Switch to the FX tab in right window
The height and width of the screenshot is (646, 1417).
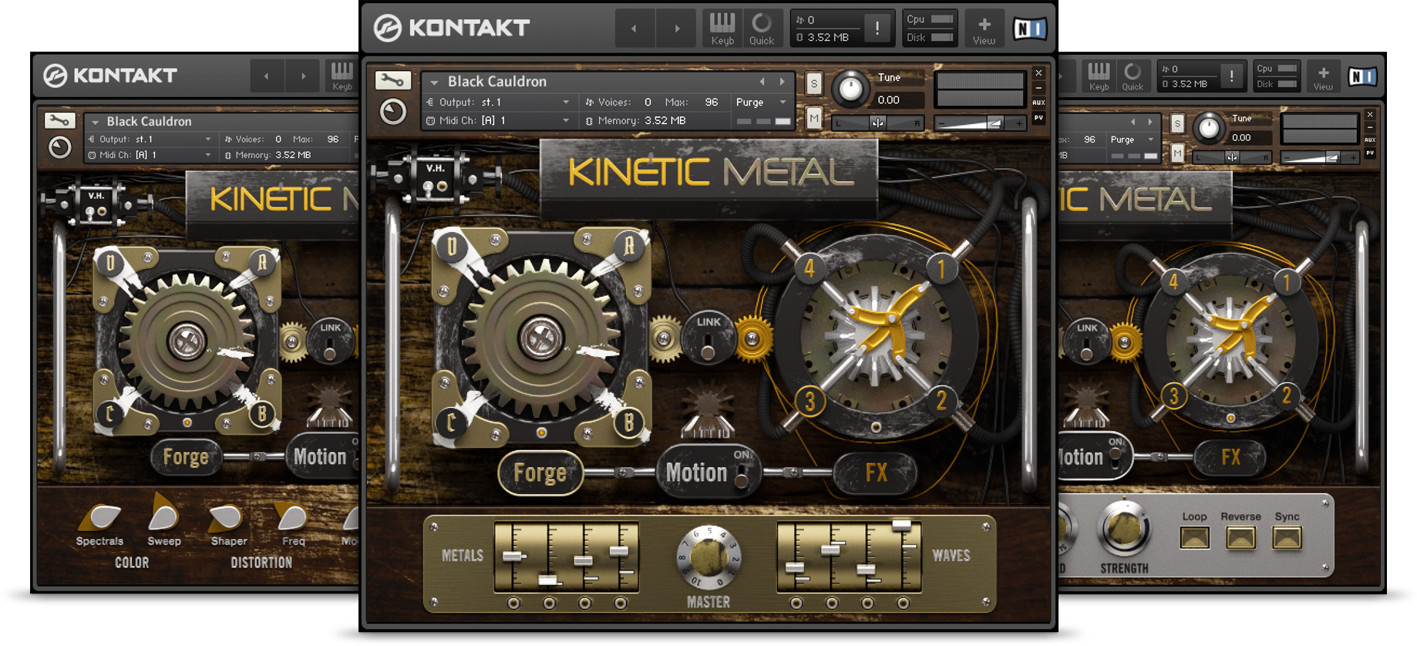[1231, 457]
